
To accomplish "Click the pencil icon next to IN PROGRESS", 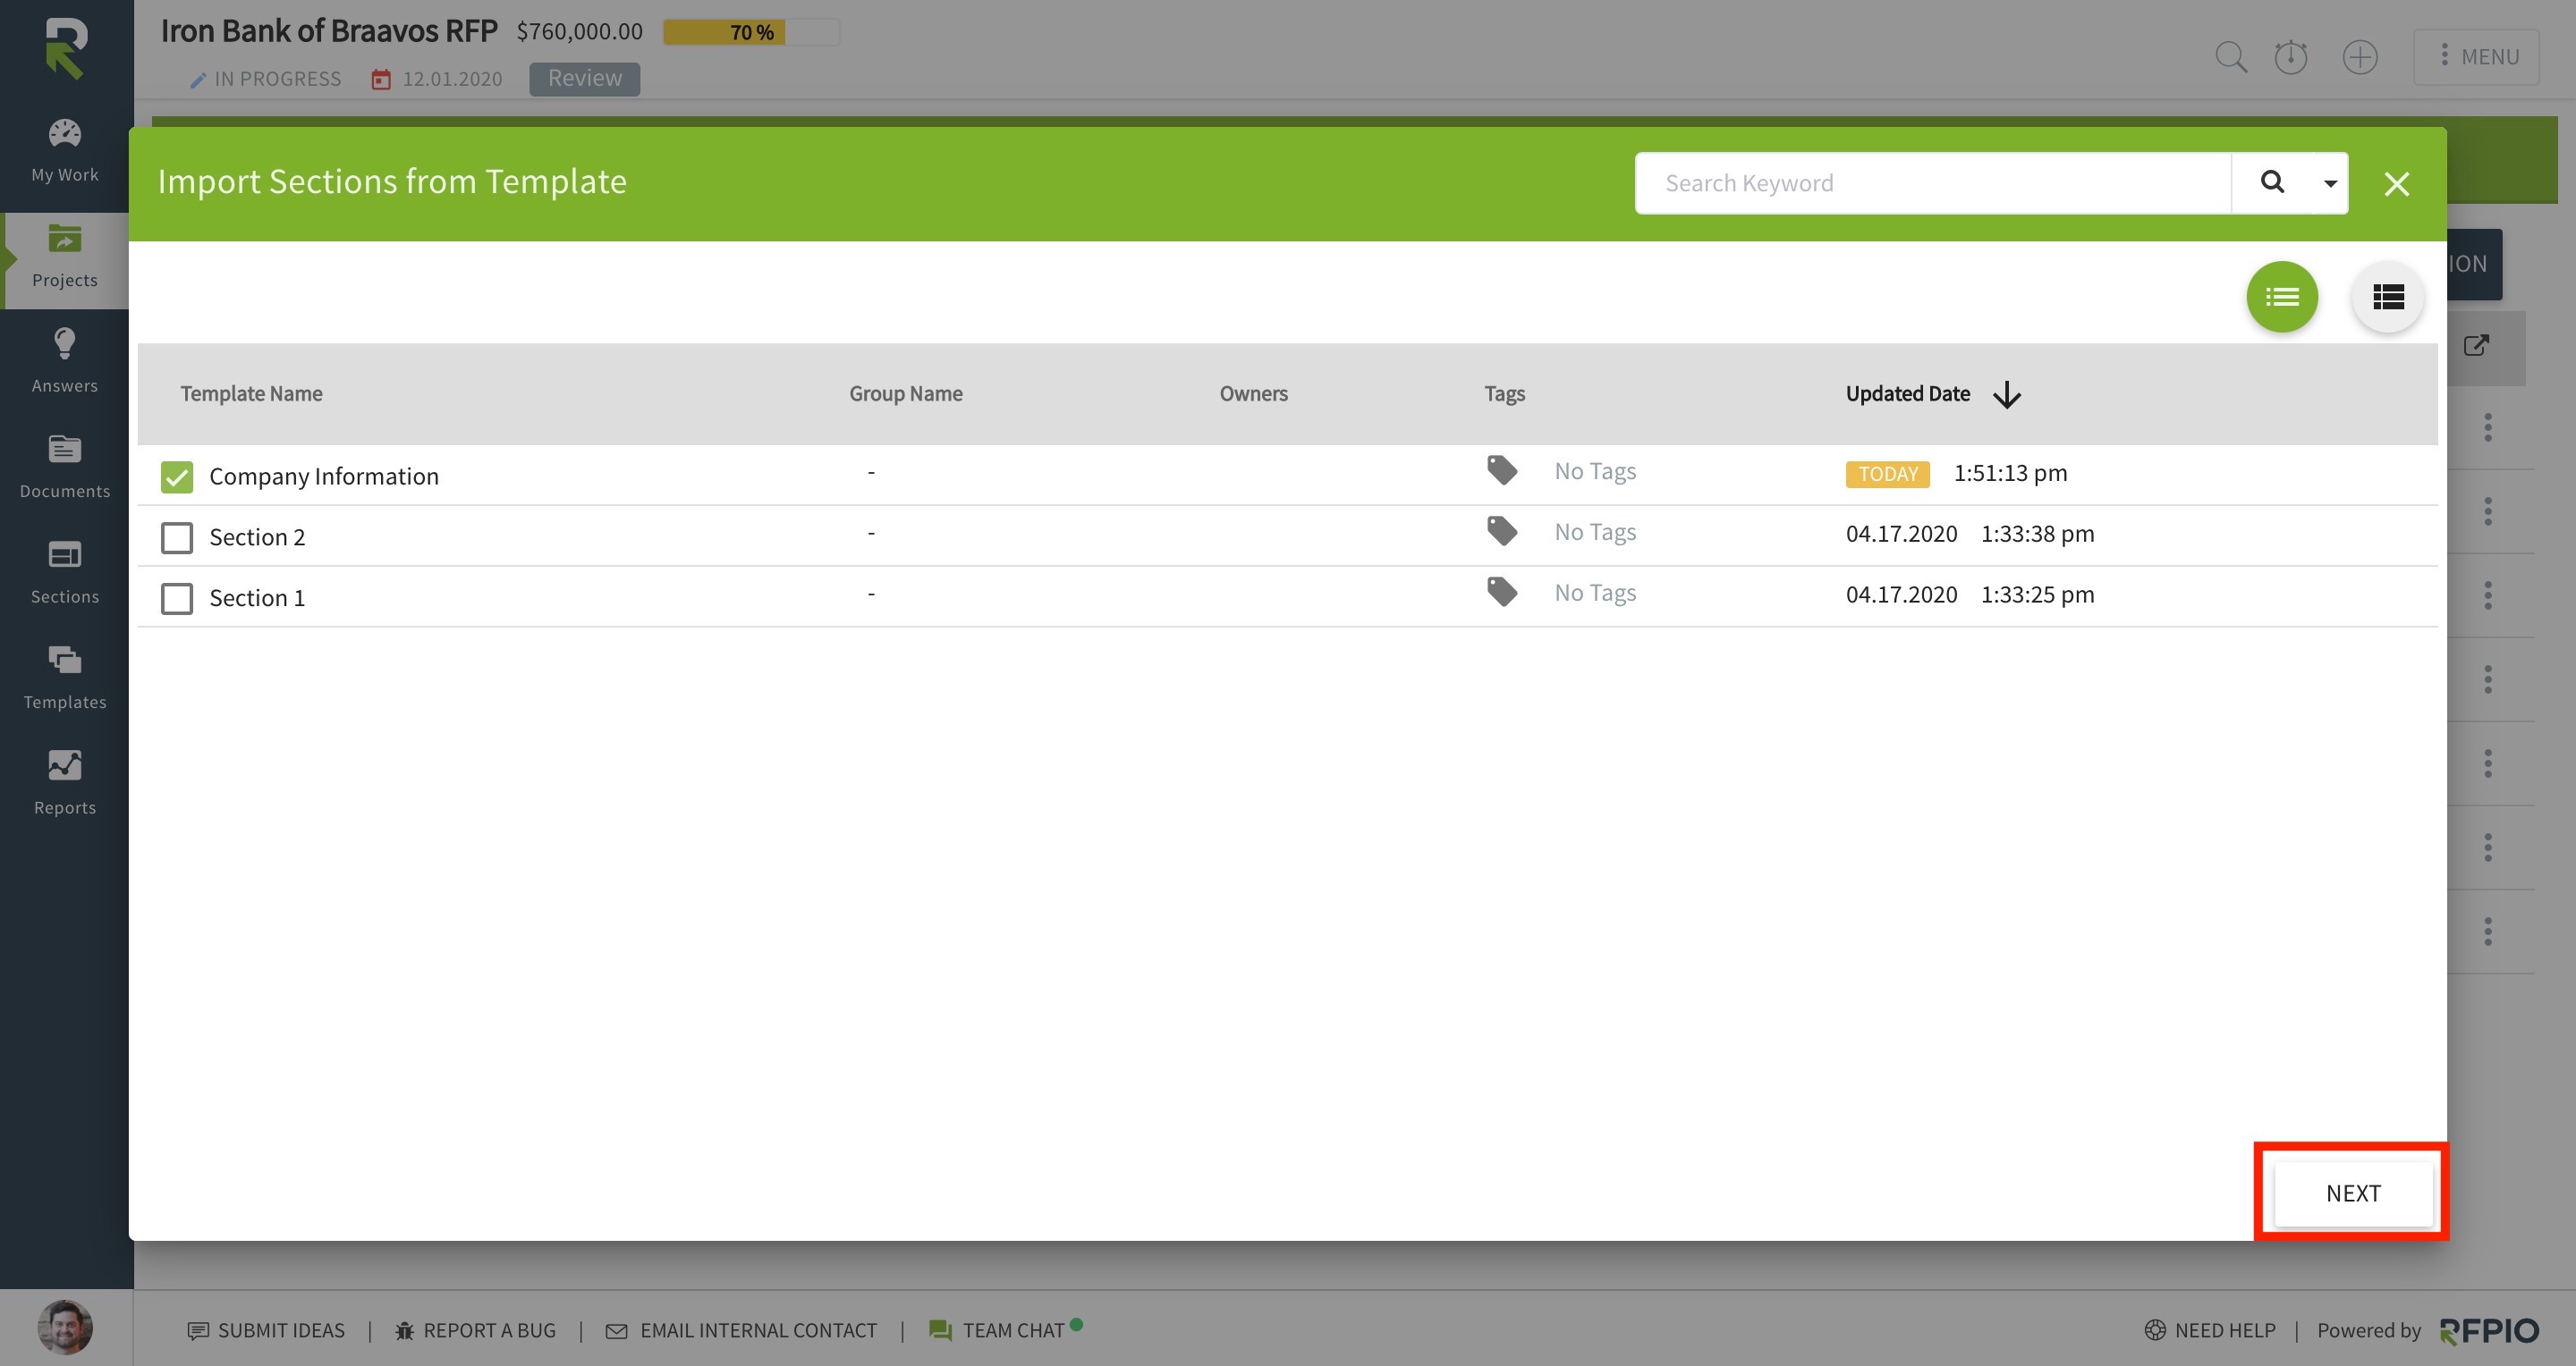I will click(x=198, y=80).
